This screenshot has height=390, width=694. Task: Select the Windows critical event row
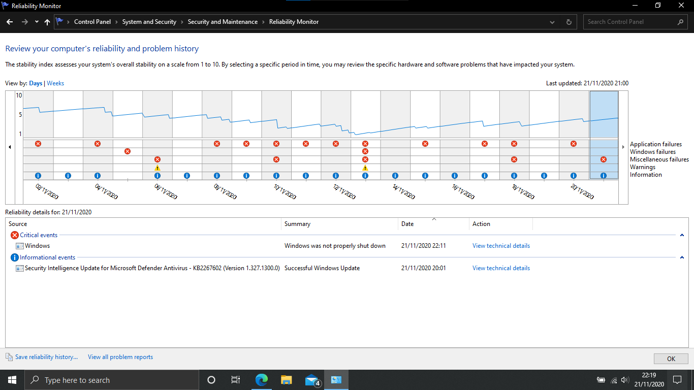coord(347,246)
